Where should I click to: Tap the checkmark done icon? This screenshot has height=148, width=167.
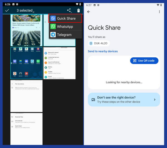tap(7, 11)
